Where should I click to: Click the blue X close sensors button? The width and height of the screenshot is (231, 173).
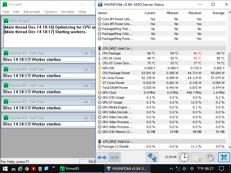[x=224, y=157]
